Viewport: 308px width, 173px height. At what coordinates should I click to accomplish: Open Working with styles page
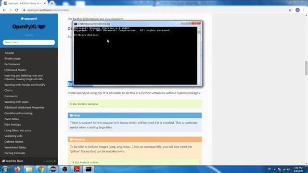click(16, 102)
